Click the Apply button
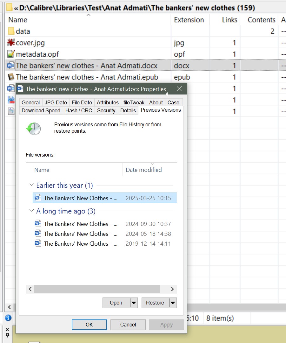The width and height of the screenshot is (286, 343). [166, 325]
